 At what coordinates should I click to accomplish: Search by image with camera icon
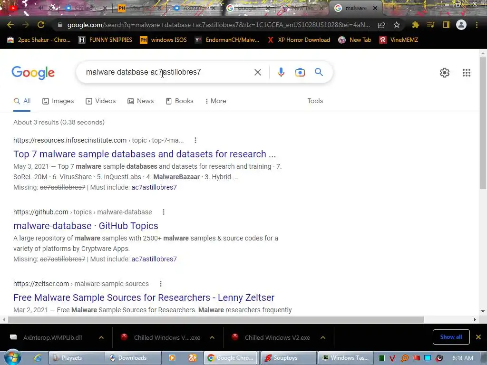(x=300, y=72)
